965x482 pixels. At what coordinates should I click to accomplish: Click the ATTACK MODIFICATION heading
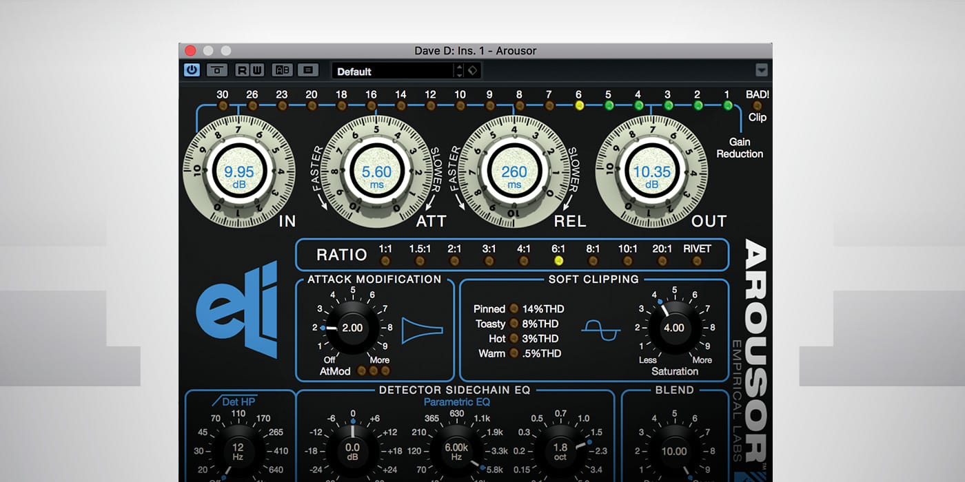click(x=374, y=279)
